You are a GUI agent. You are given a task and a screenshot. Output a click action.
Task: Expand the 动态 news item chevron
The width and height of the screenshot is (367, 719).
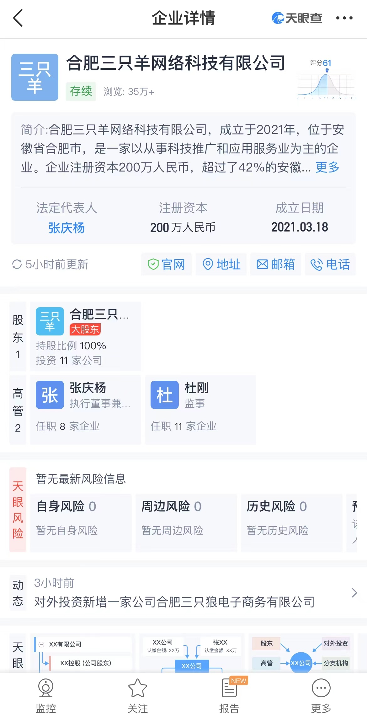pyautogui.click(x=354, y=593)
